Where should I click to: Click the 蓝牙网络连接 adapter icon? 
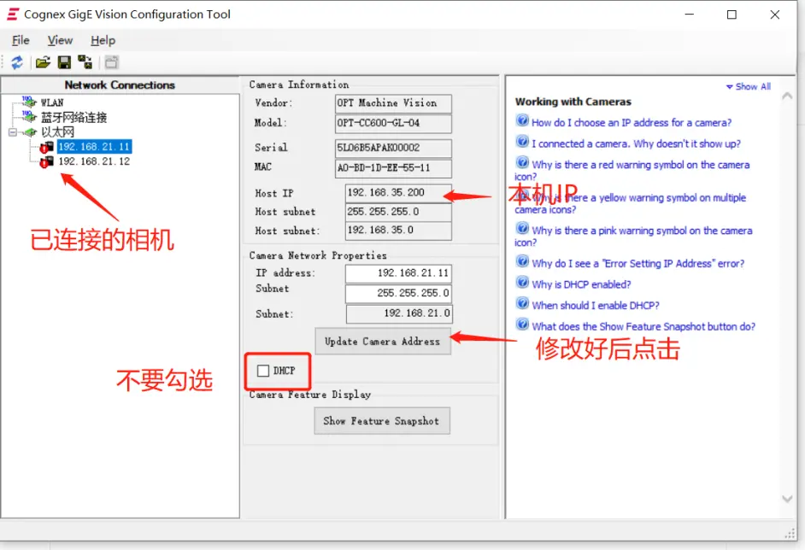click(x=29, y=116)
